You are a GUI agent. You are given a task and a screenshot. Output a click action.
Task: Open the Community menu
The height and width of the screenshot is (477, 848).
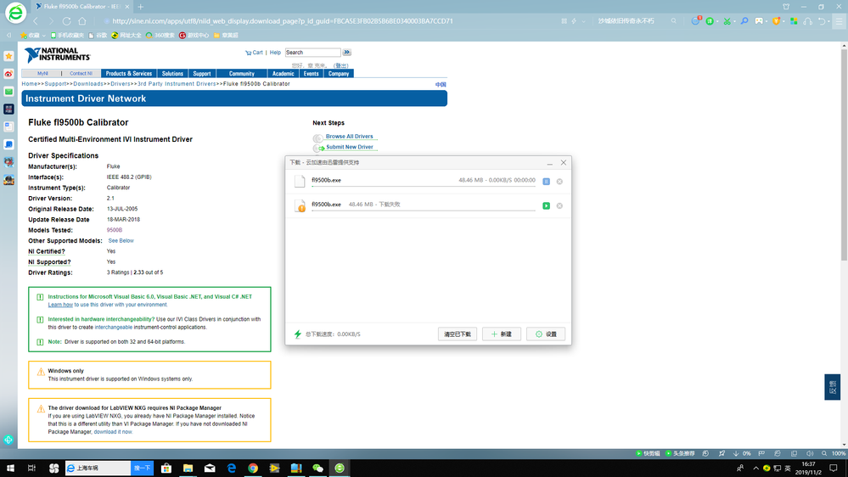tap(242, 74)
